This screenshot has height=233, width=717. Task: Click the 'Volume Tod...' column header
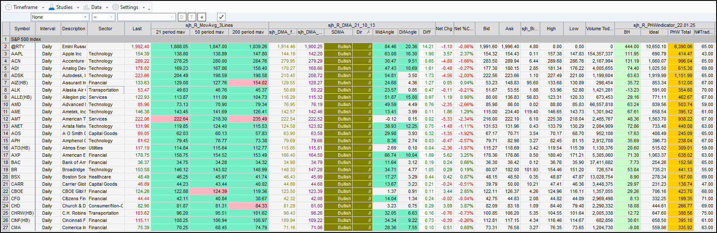(x=600, y=29)
